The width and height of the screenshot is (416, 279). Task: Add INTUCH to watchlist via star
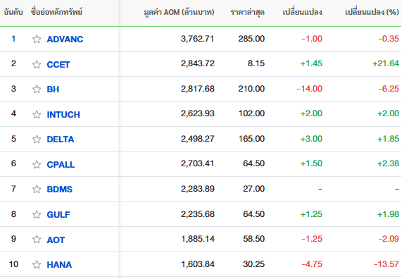click(37, 114)
